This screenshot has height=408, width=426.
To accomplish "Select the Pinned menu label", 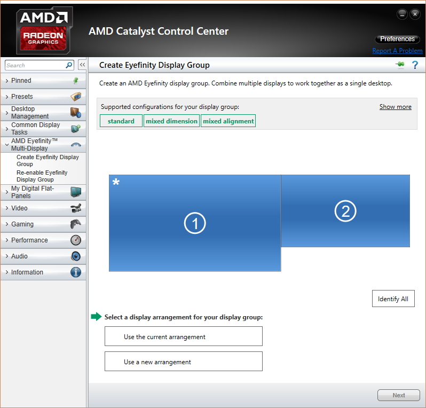I will [21, 81].
